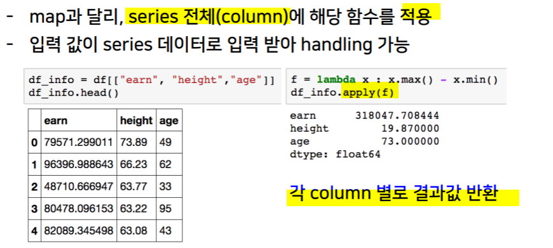Click the 'handling 가능' text in second bullet

355,44
